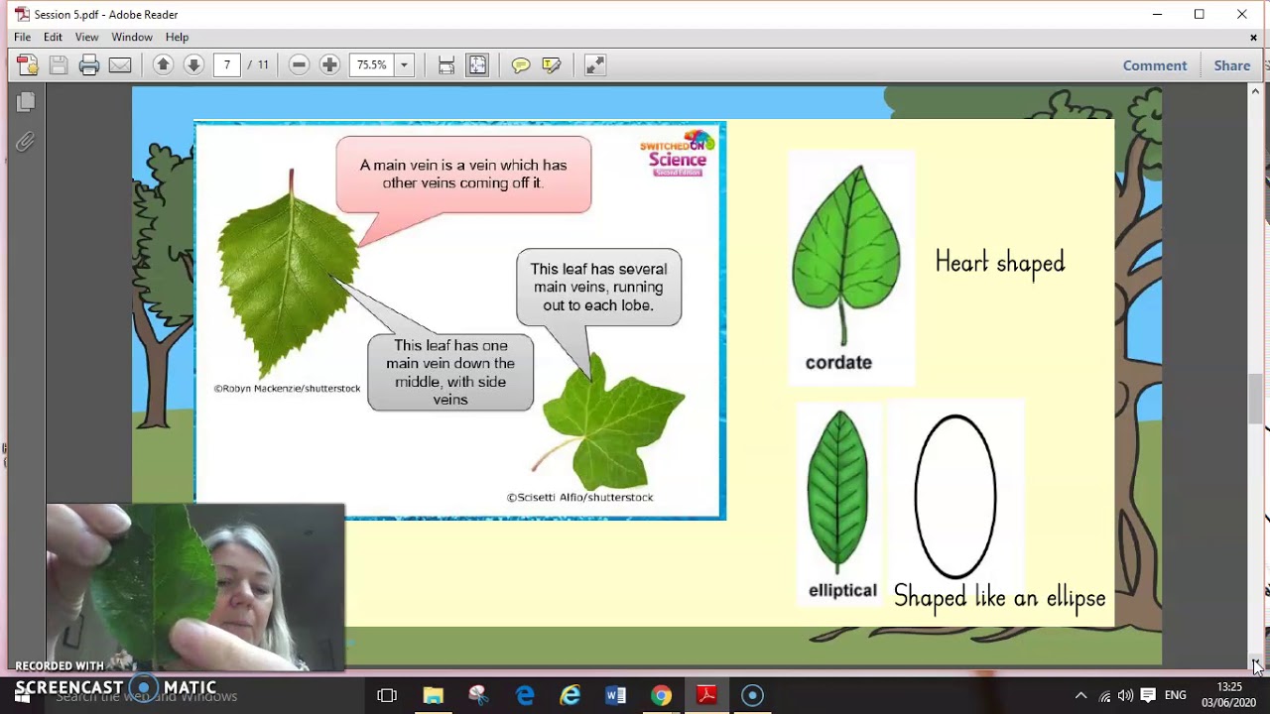Screen dimensions: 1270x714
Task: Select Fit Width scrolling mode icon
Action: 446,65
